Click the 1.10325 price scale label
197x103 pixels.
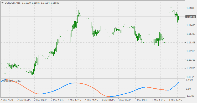pos(191,77)
